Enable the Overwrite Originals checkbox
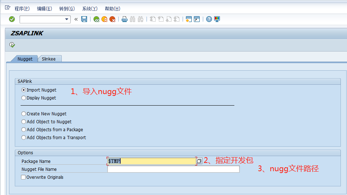The width and height of the screenshot is (347, 195). click(23, 177)
